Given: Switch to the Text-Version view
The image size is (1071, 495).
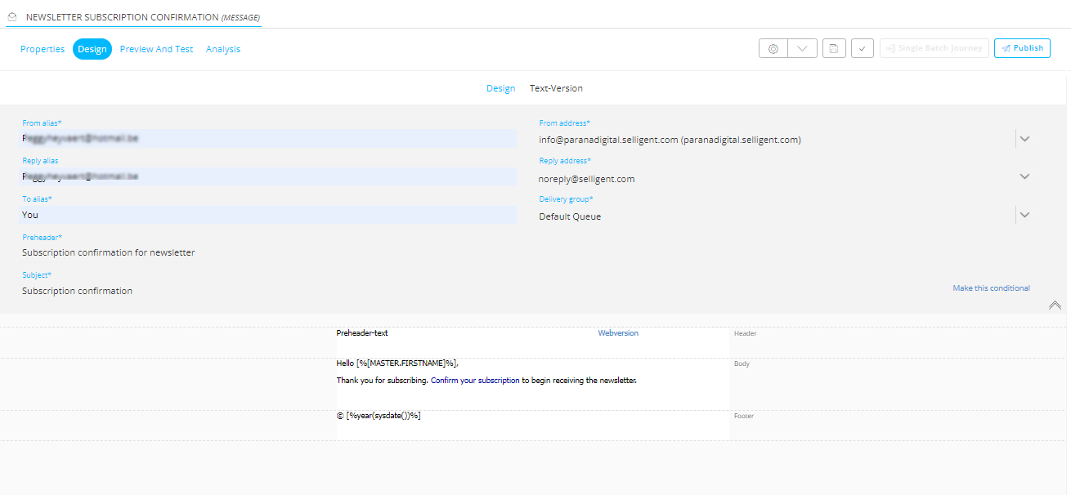Looking at the screenshot, I should pos(556,88).
